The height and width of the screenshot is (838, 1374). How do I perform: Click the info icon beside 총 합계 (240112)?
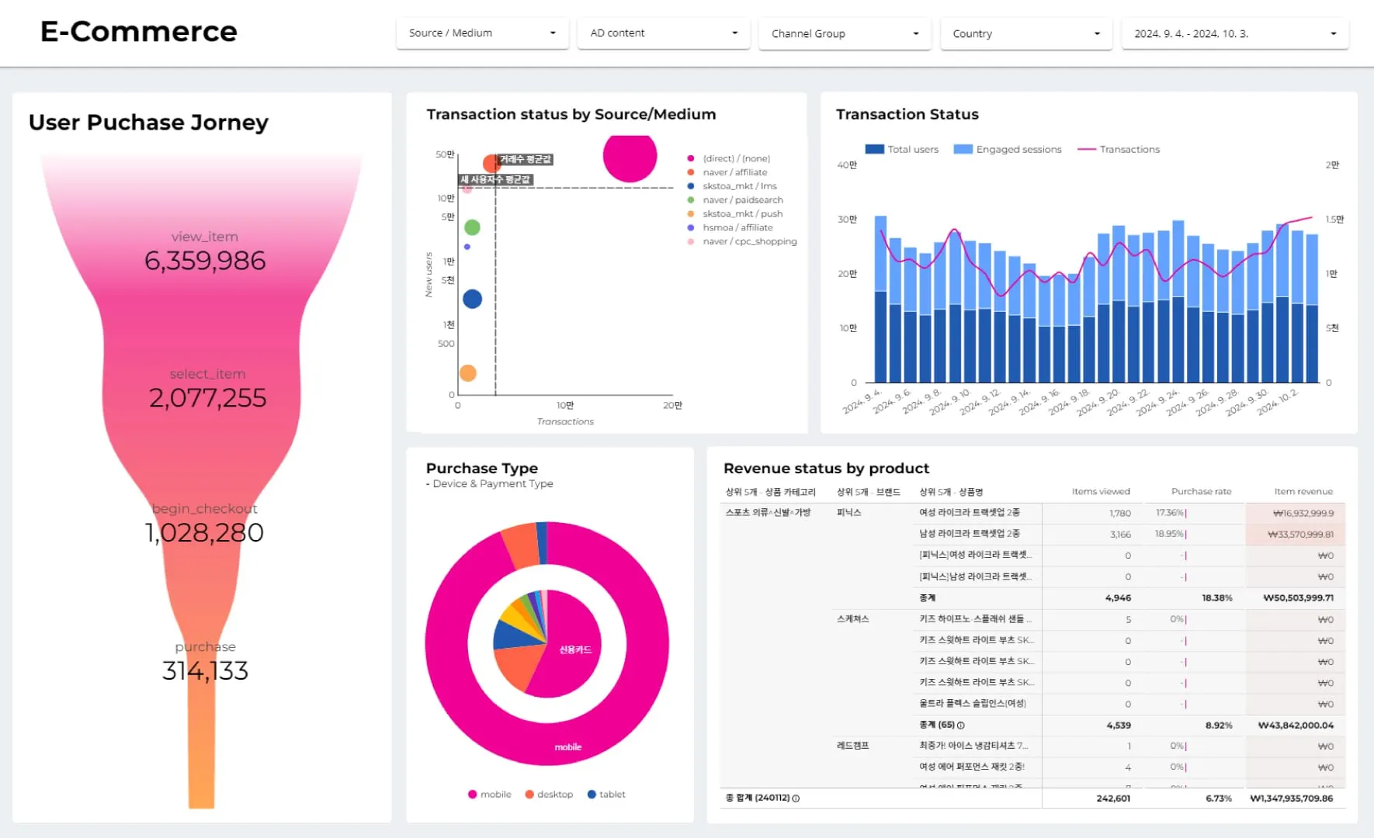click(x=796, y=798)
